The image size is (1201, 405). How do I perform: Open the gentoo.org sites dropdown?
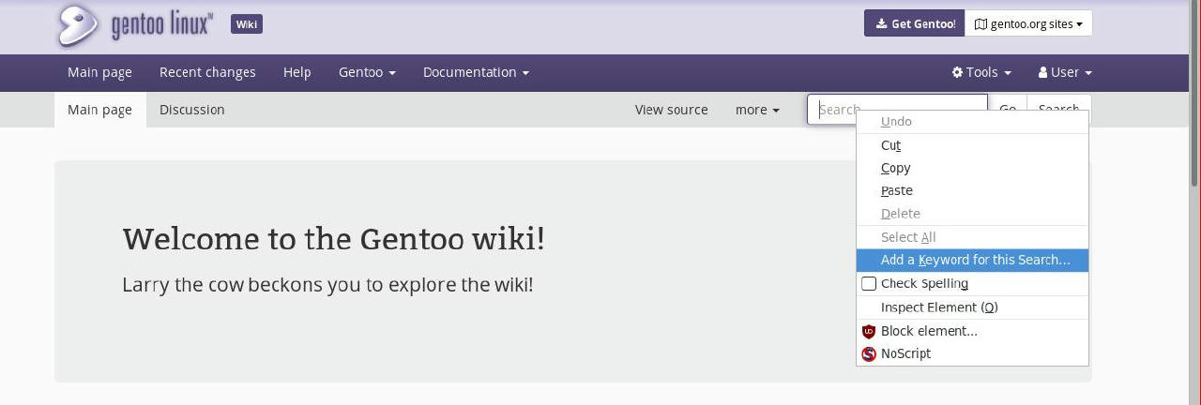coord(1028,23)
